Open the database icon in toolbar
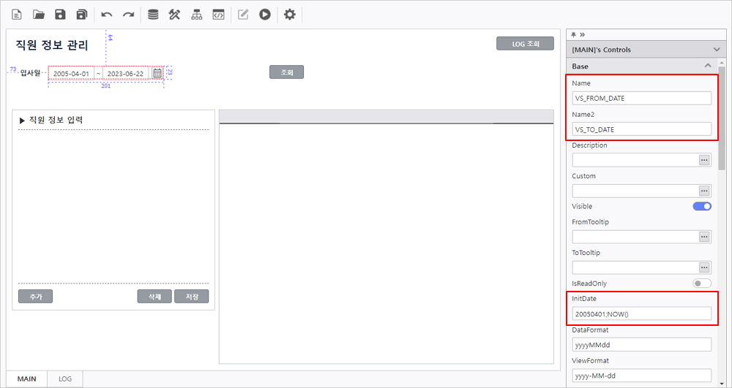Viewport: 732px width, 388px height. click(153, 15)
